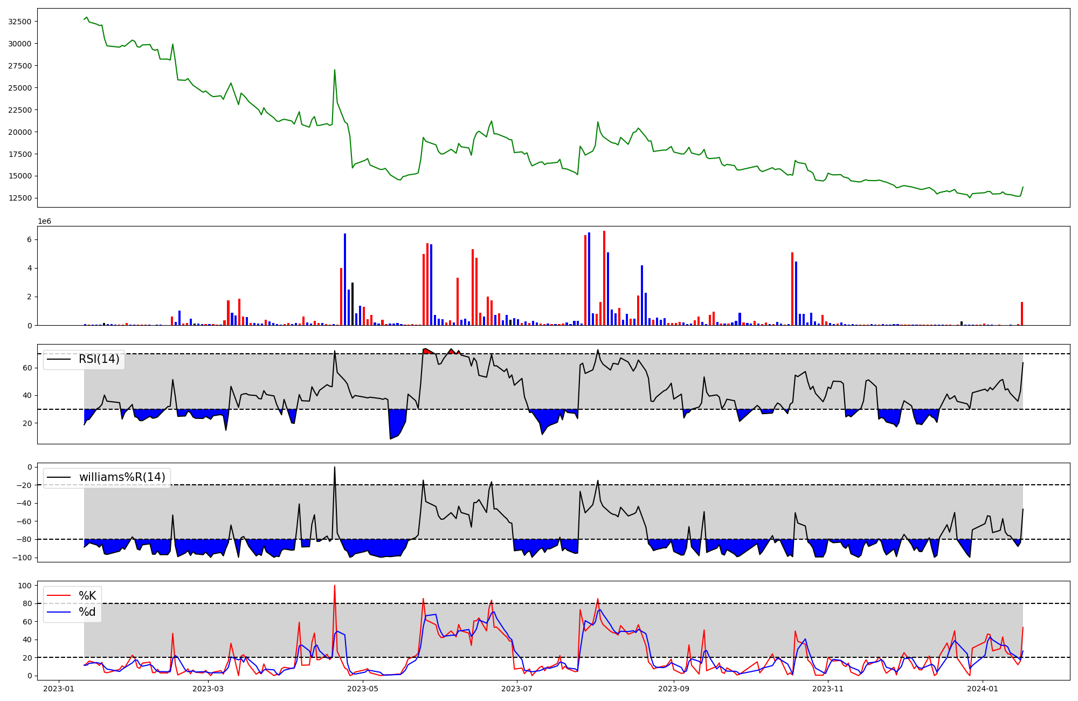Click the RSI(14) legend label
Viewport: 1078px width, 701px height.
99,359
